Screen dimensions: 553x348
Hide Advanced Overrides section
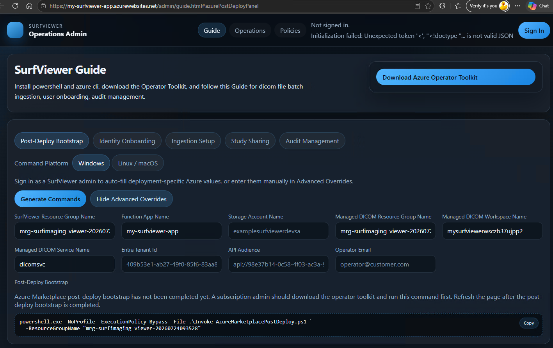(132, 199)
